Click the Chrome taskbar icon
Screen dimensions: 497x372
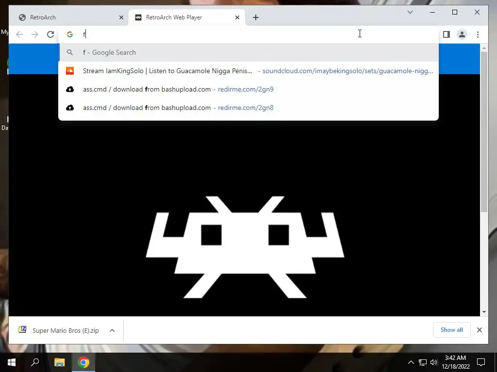coord(83,362)
